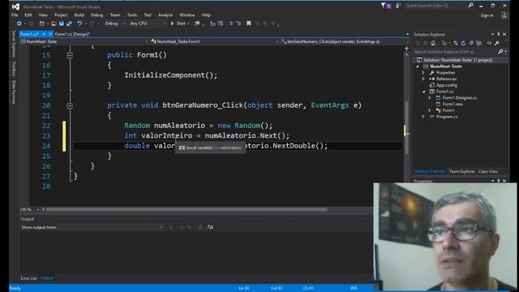Viewport: 519px width, 292px height.
Task: Click the Open File folder icon
Action: (54, 24)
